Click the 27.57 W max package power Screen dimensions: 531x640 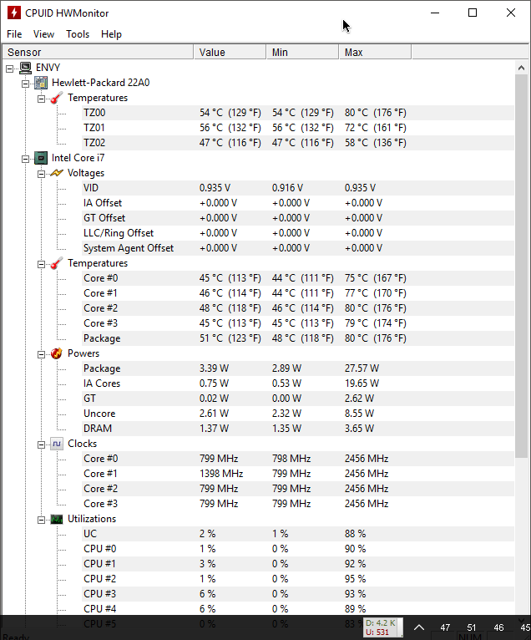(x=362, y=368)
